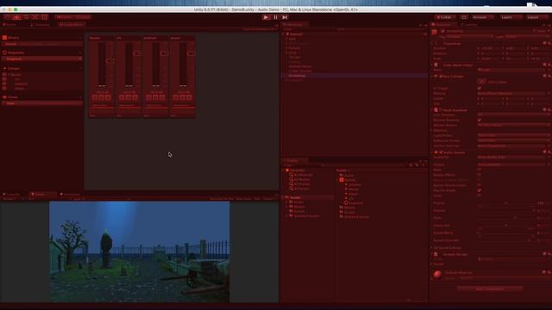Click the Cloud services icon

(x=464, y=17)
